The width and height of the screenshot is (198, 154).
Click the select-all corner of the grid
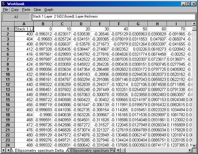coord(8,24)
